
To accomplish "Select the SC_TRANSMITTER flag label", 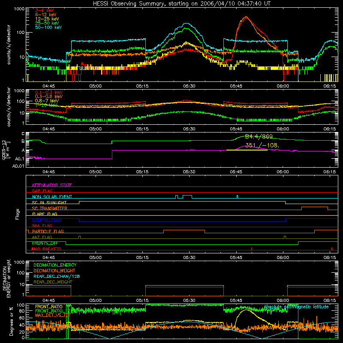I will click(50, 208).
